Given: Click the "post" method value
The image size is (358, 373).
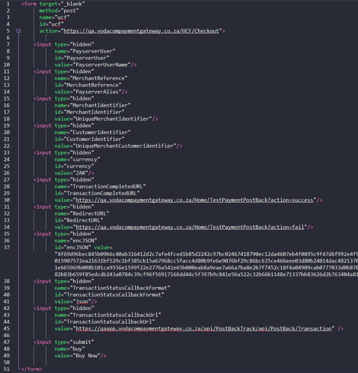Looking at the screenshot, I should [x=70, y=11].
